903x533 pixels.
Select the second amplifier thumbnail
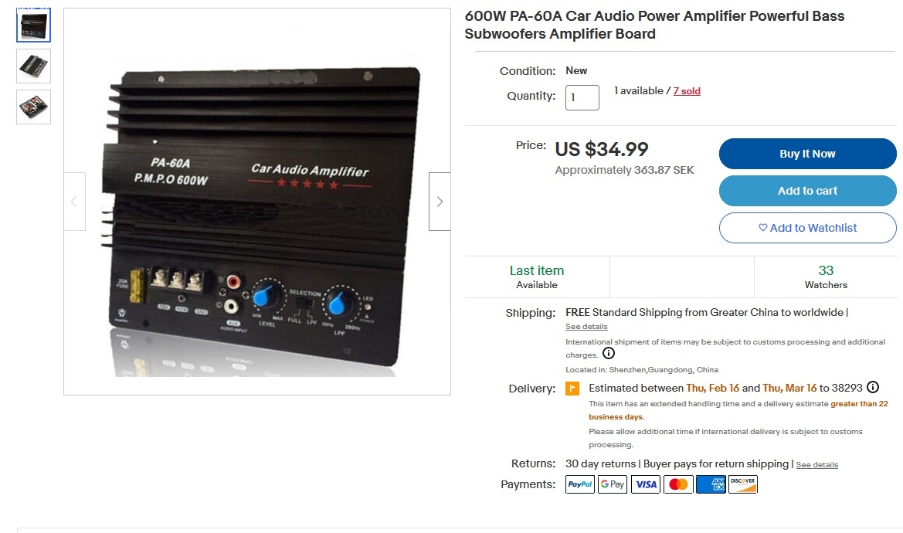pyautogui.click(x=33, y=66)
